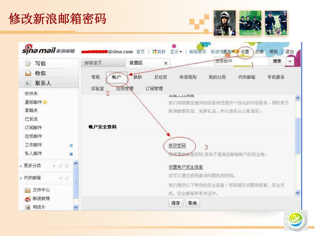The image size is (315, 236).
Task: Click the wrench icon in the 更多分类 row
Action: (x=60, y=166)
